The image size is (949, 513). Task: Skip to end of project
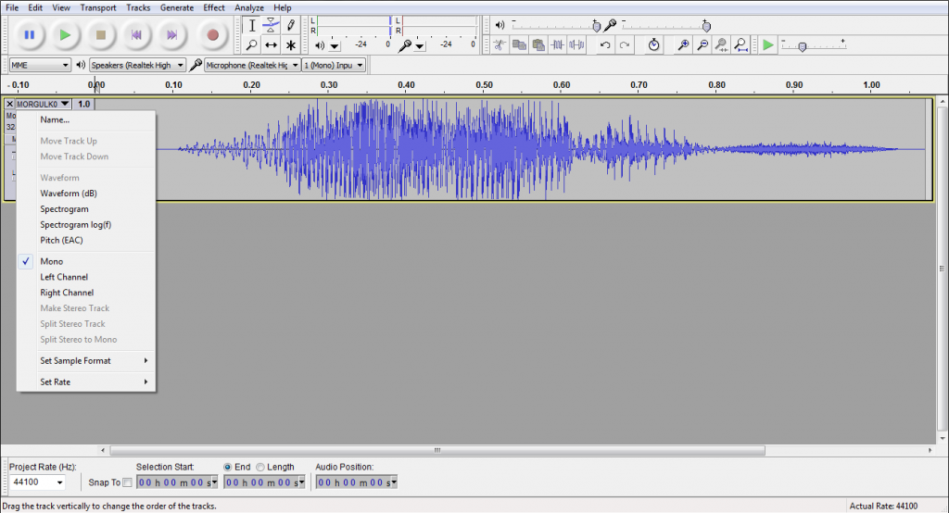(171, 35)
